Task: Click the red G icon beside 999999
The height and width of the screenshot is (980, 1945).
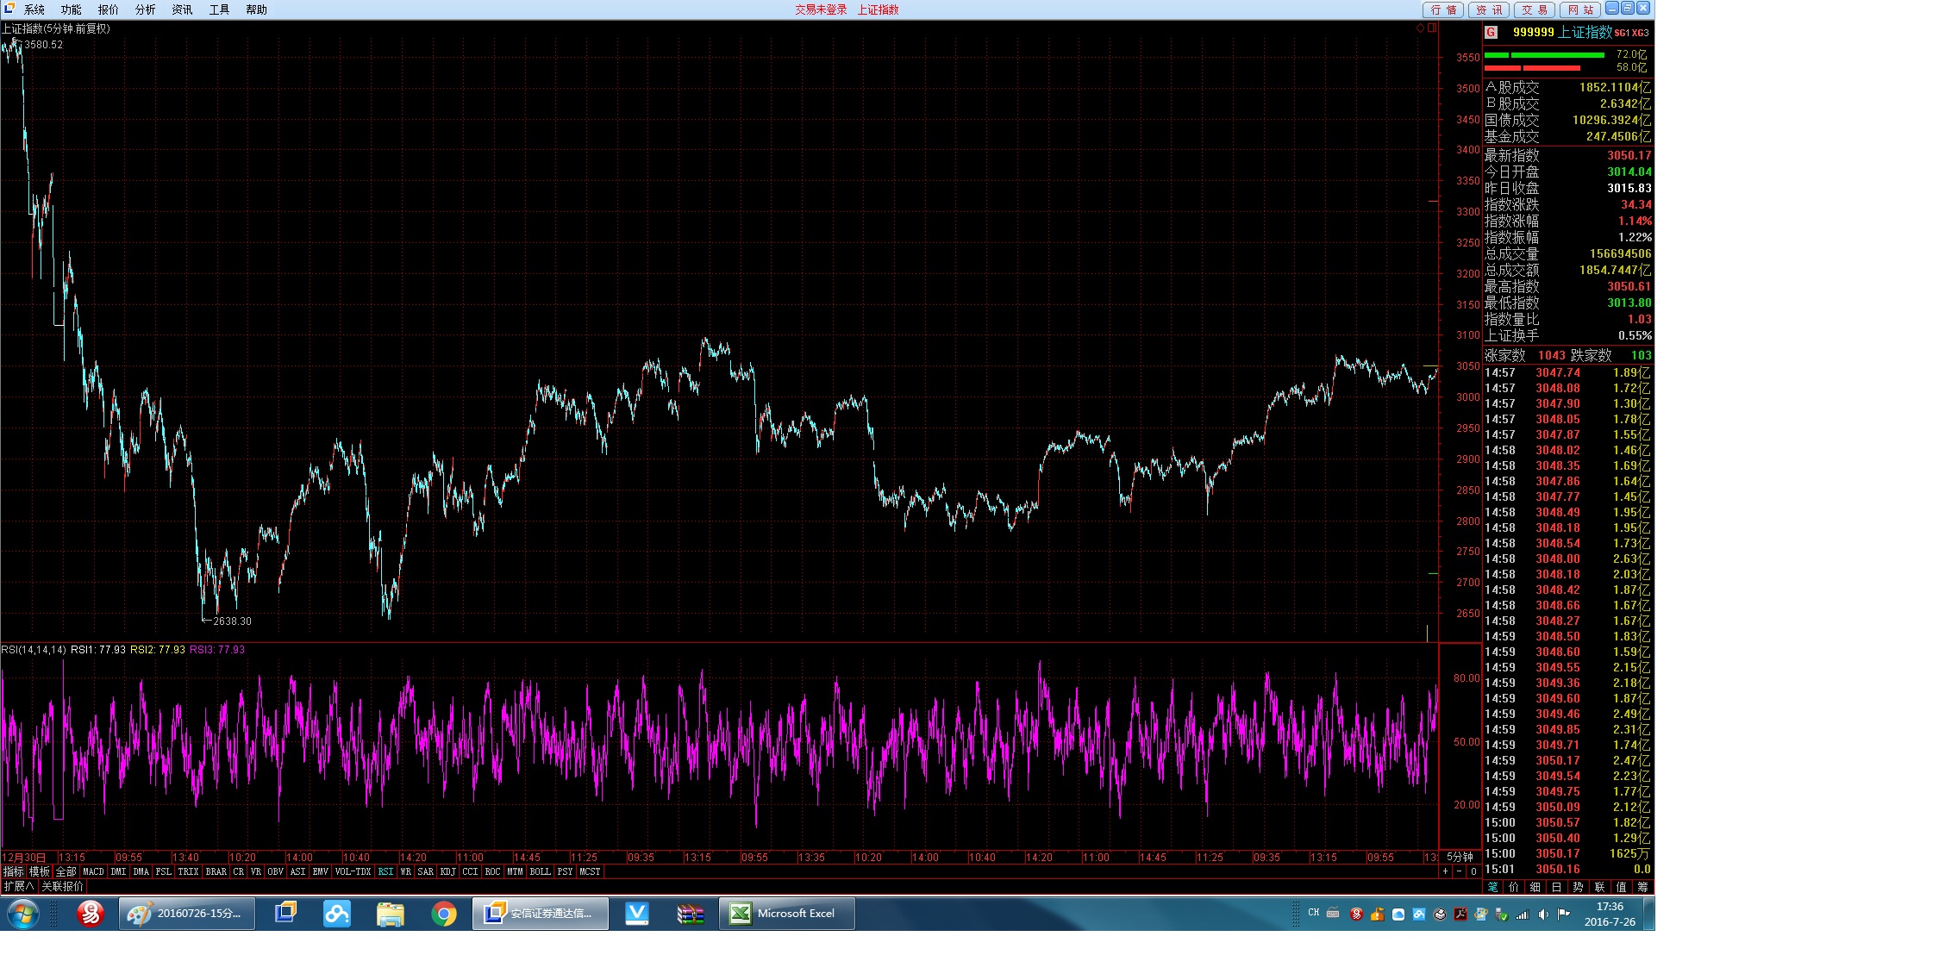Action: [1491, 32]
